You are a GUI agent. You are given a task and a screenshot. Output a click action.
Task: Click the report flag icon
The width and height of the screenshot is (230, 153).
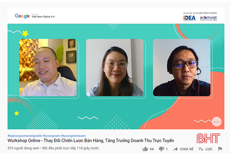click(x=220, y=149)
